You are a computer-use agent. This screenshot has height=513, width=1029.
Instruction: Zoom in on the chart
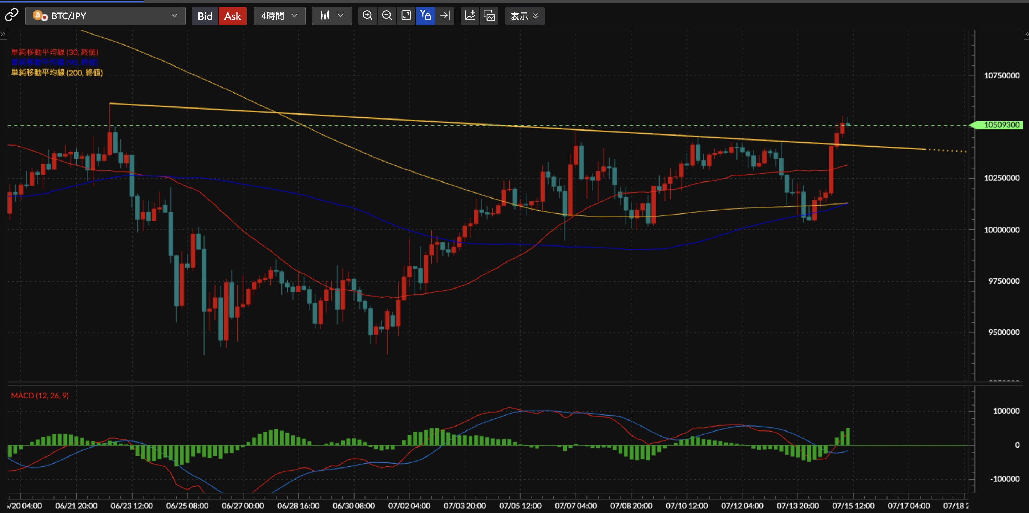(367, 16)
